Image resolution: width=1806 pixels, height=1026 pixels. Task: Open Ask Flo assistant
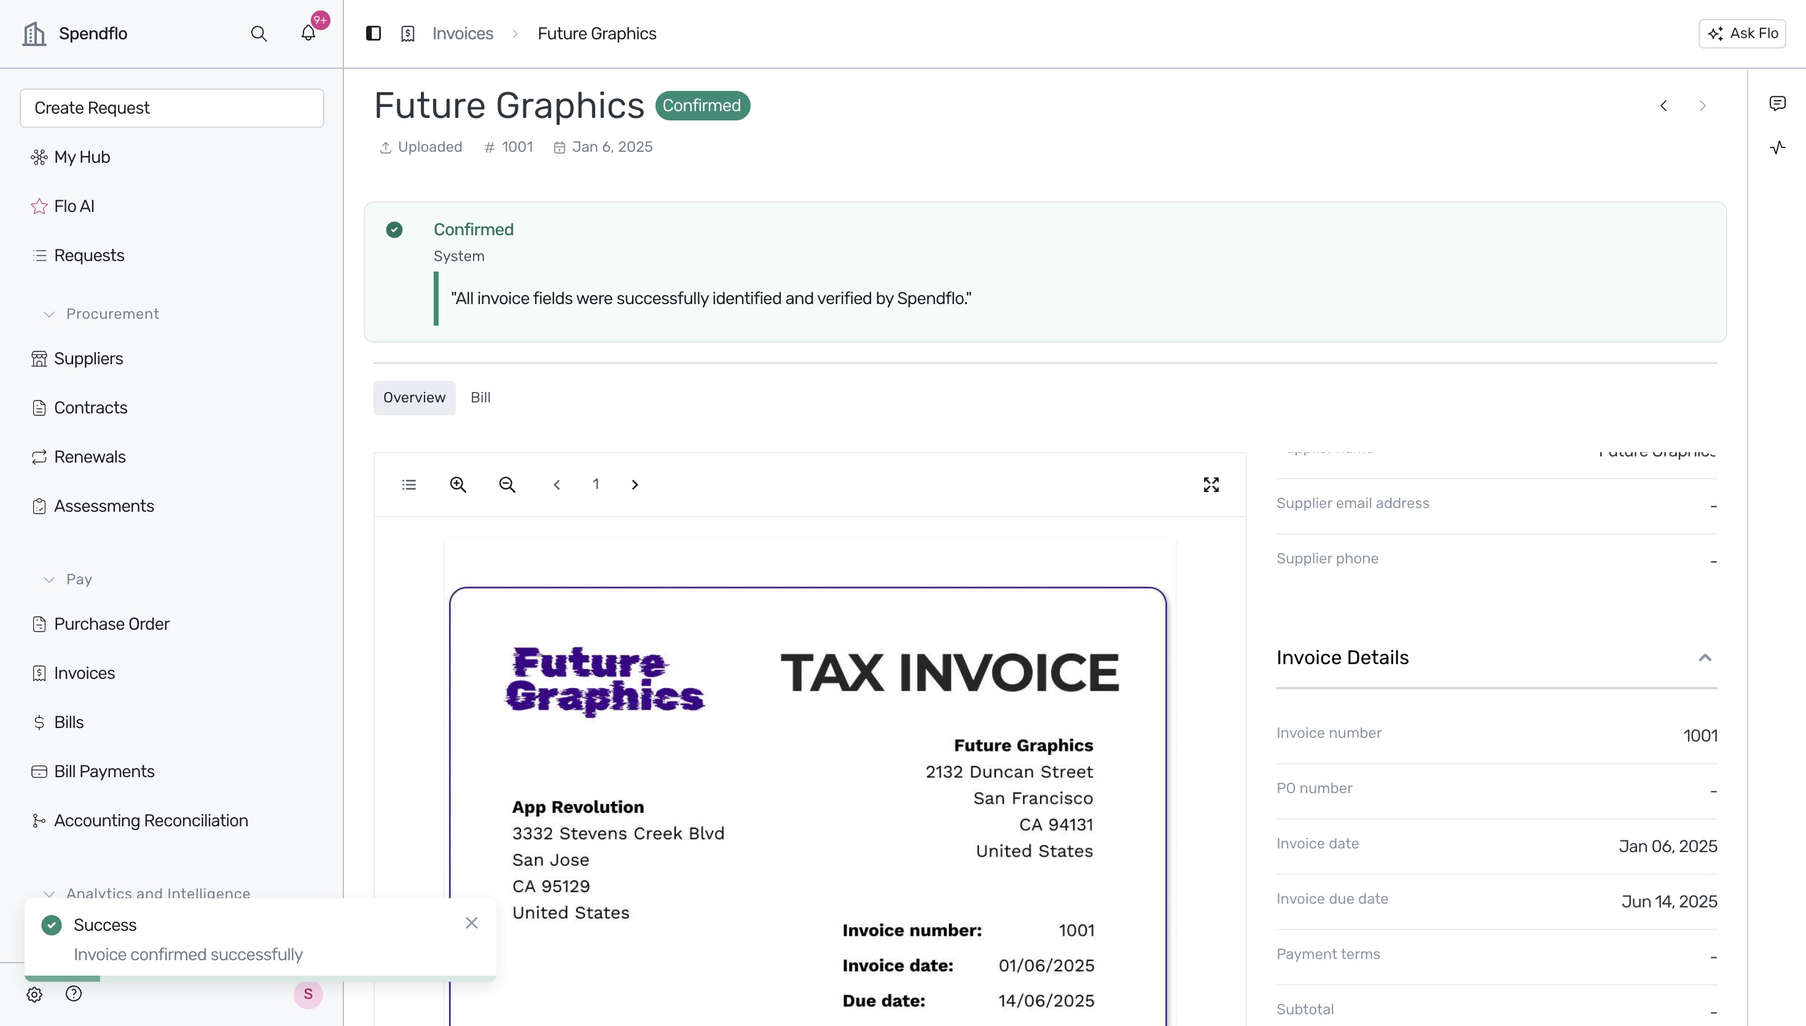pyautogui.click(x=1742, y=33)
